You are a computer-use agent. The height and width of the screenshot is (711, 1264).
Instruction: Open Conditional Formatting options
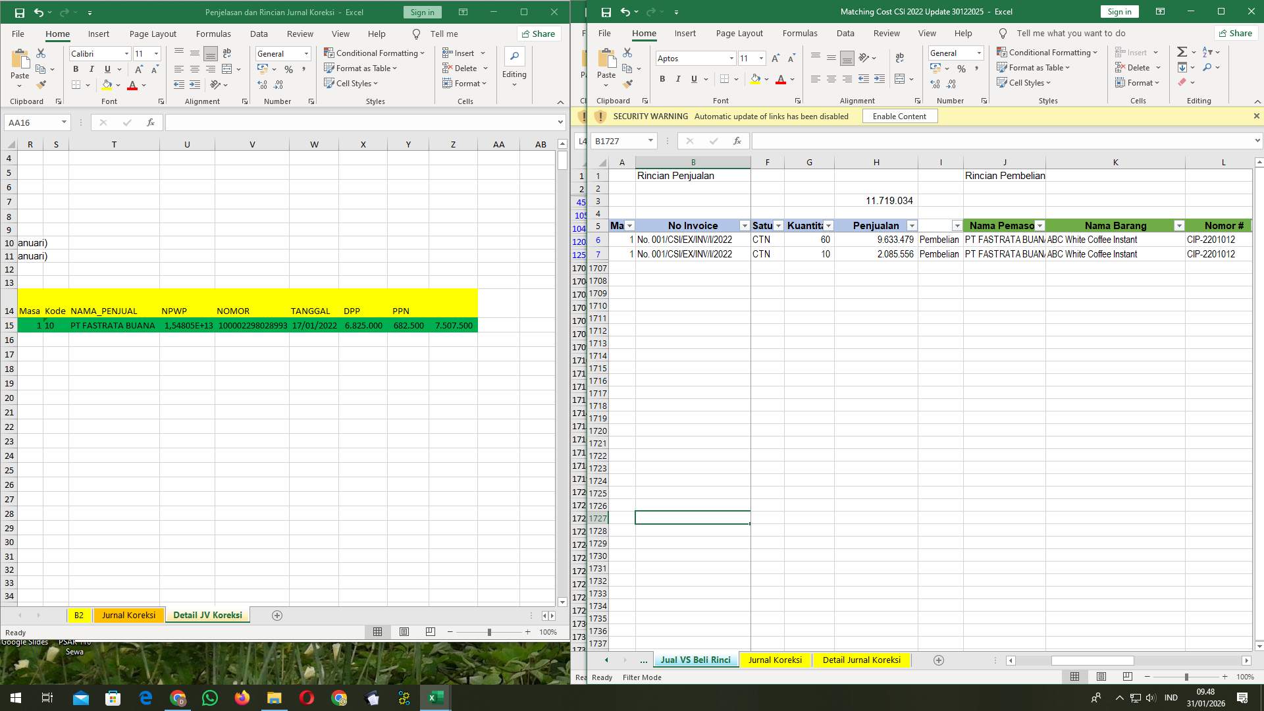tap(1048, 52)
